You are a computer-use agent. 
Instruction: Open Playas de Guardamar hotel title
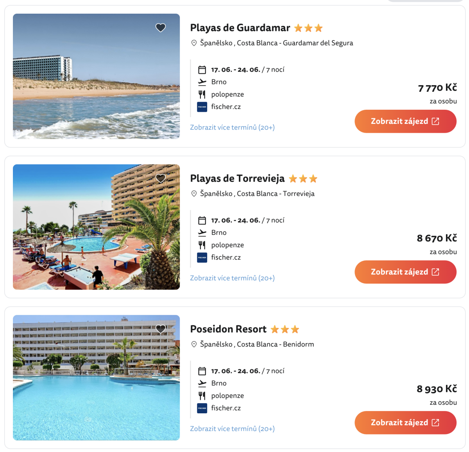tap(240, 28)
